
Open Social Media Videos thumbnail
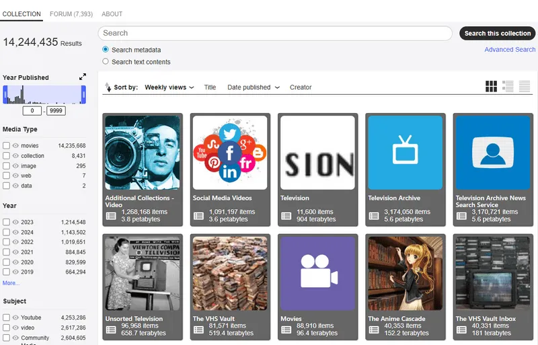pyautogui.click(x=230, y=153)
